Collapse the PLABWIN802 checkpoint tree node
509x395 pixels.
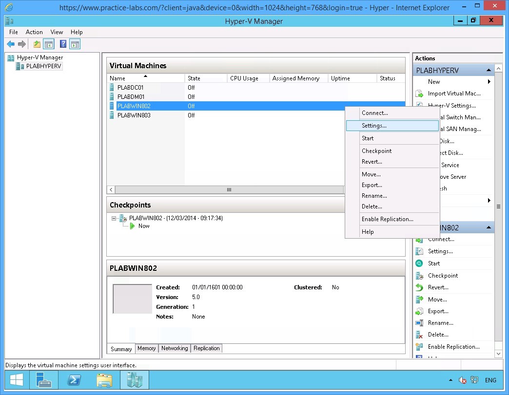113,218
